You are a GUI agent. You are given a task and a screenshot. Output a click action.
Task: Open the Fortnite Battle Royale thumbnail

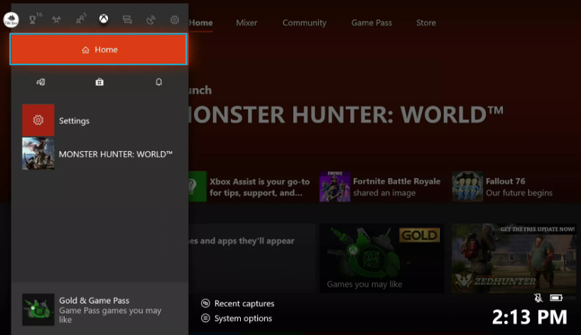[335, 187]
